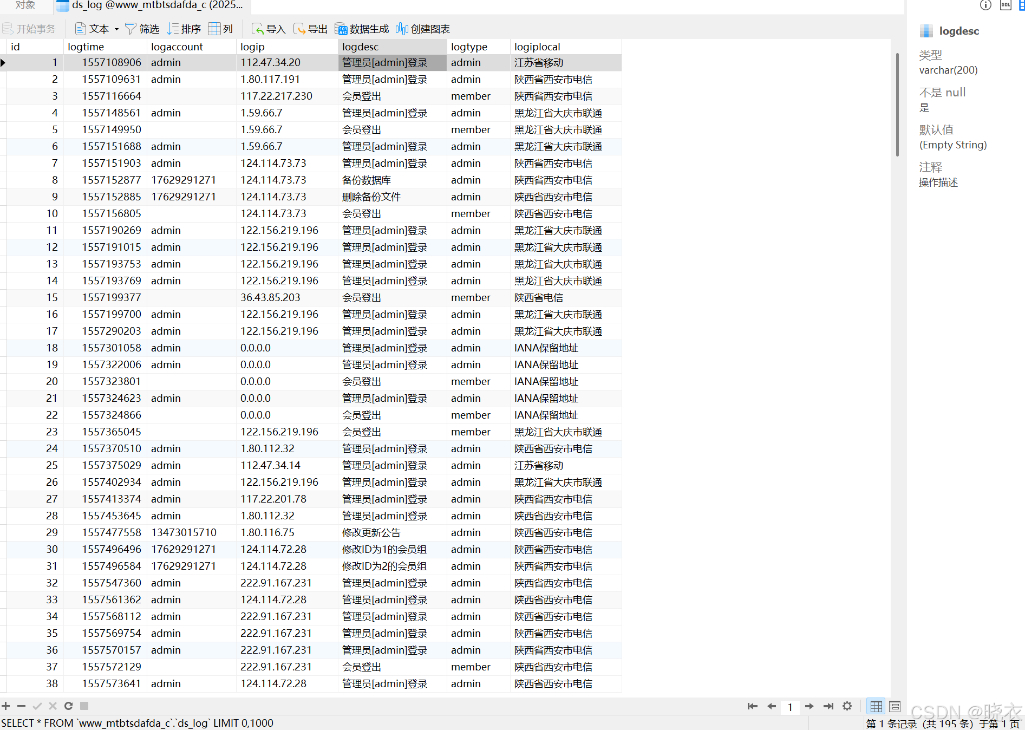
Task: Click the 创建图表 create chart icon
Action: (x=402, y=29)
